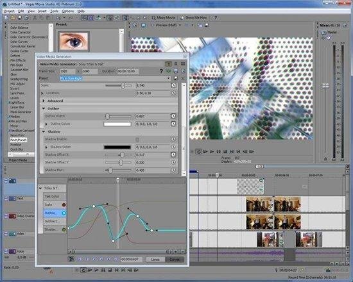This screenshot has height=282, width=353.
Task: Click the preview properties icon
Action: coord(135,26)
